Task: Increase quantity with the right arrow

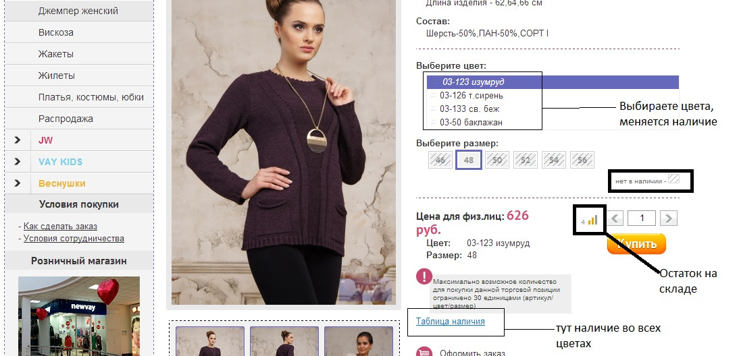Action: 669,218
